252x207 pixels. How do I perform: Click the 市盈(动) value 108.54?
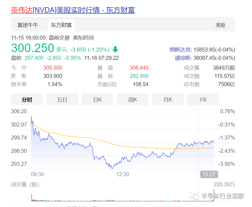(141, 84)
